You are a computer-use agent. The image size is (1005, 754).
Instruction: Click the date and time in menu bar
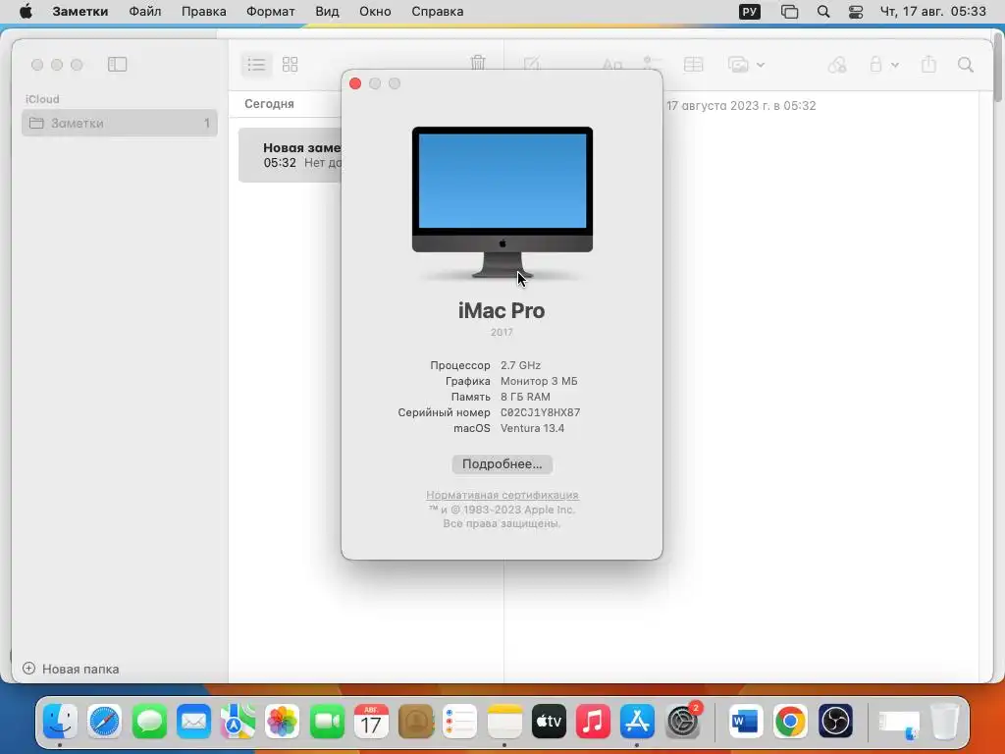tap(932, 12)
